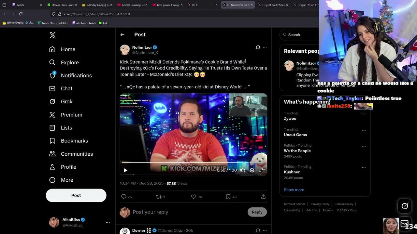Open Zywoo trending topic
Image resolution: width=417 pixels, height=234 pixels.
[x=290, y=119]
